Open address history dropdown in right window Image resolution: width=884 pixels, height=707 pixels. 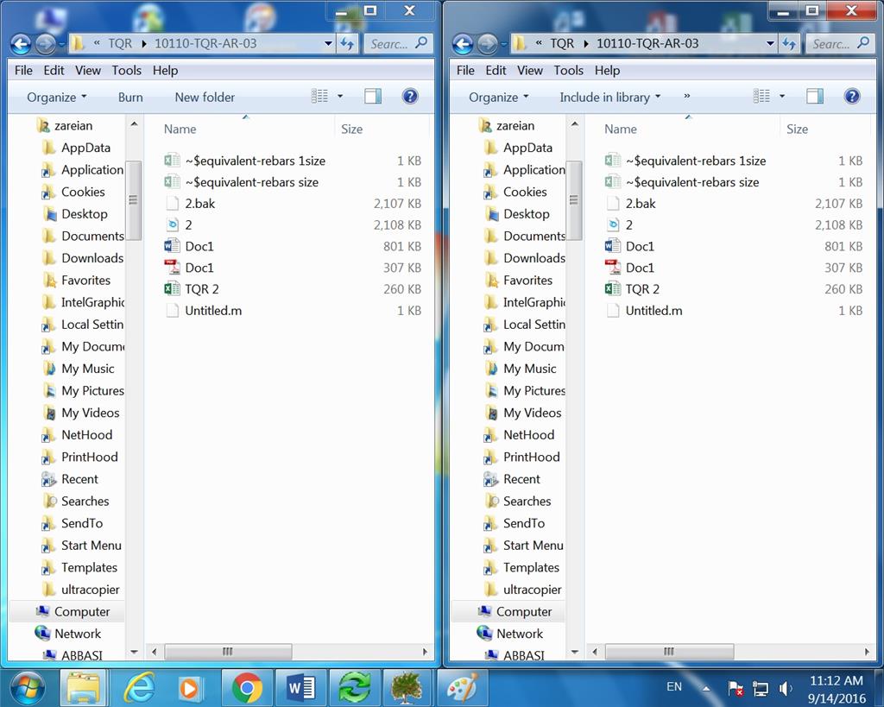tap(770, 43)
